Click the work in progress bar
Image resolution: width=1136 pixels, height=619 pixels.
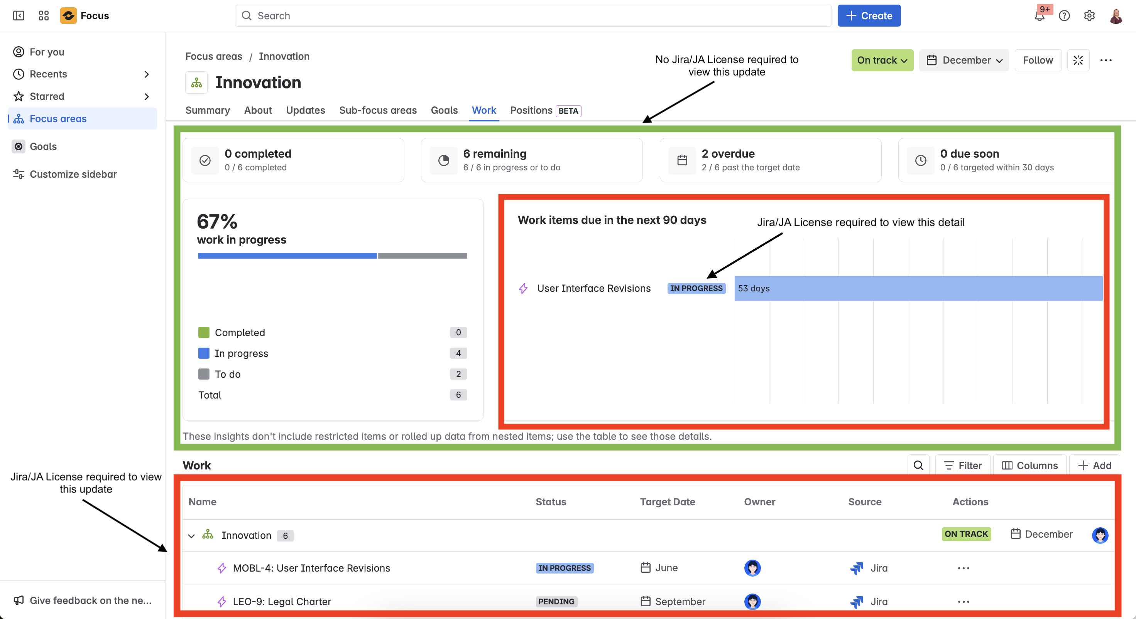pyautogui.click(x=287, y=256)
